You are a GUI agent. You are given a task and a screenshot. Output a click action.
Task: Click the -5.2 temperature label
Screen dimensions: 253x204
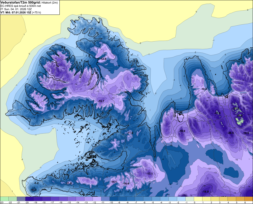36,183
